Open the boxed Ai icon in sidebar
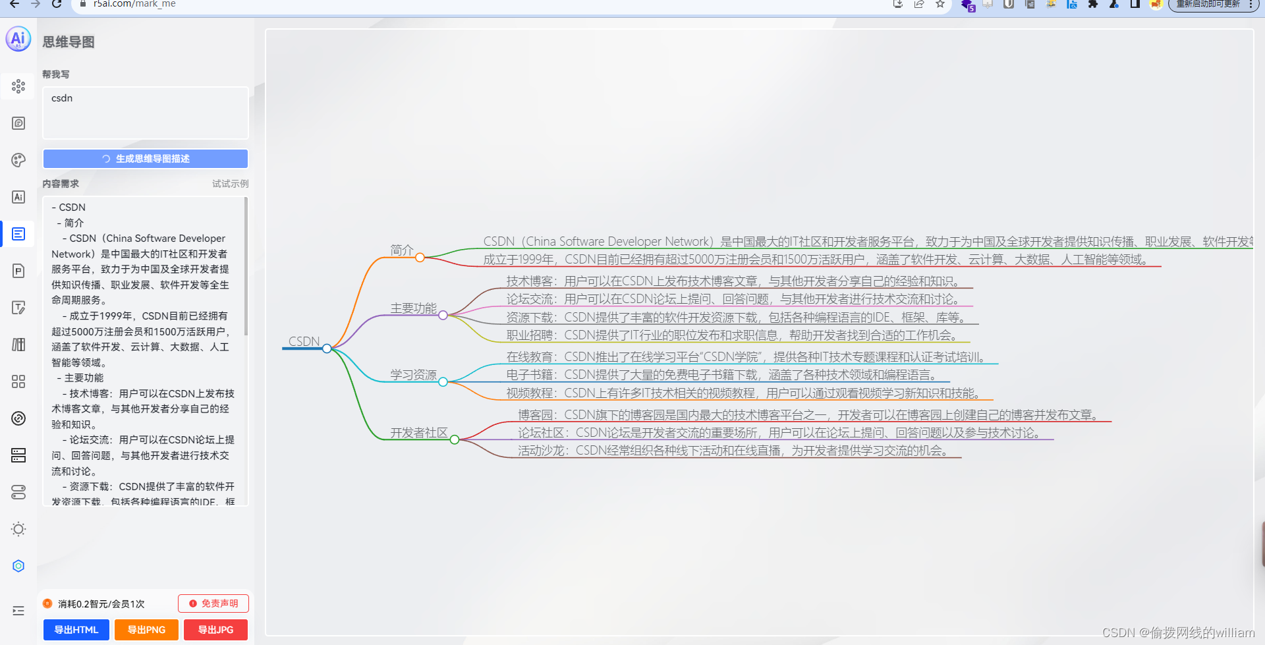The width and height of the screenshot is (1265, 645). tap(18, 197)
